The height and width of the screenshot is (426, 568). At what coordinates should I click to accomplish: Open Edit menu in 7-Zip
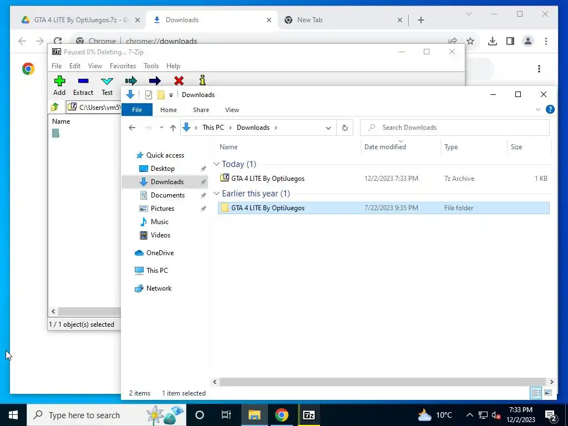[x=75, y=66]
